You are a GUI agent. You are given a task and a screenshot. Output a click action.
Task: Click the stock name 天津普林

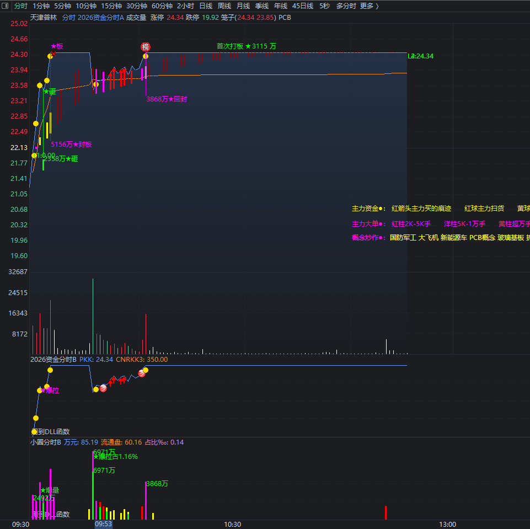[44, 18]
